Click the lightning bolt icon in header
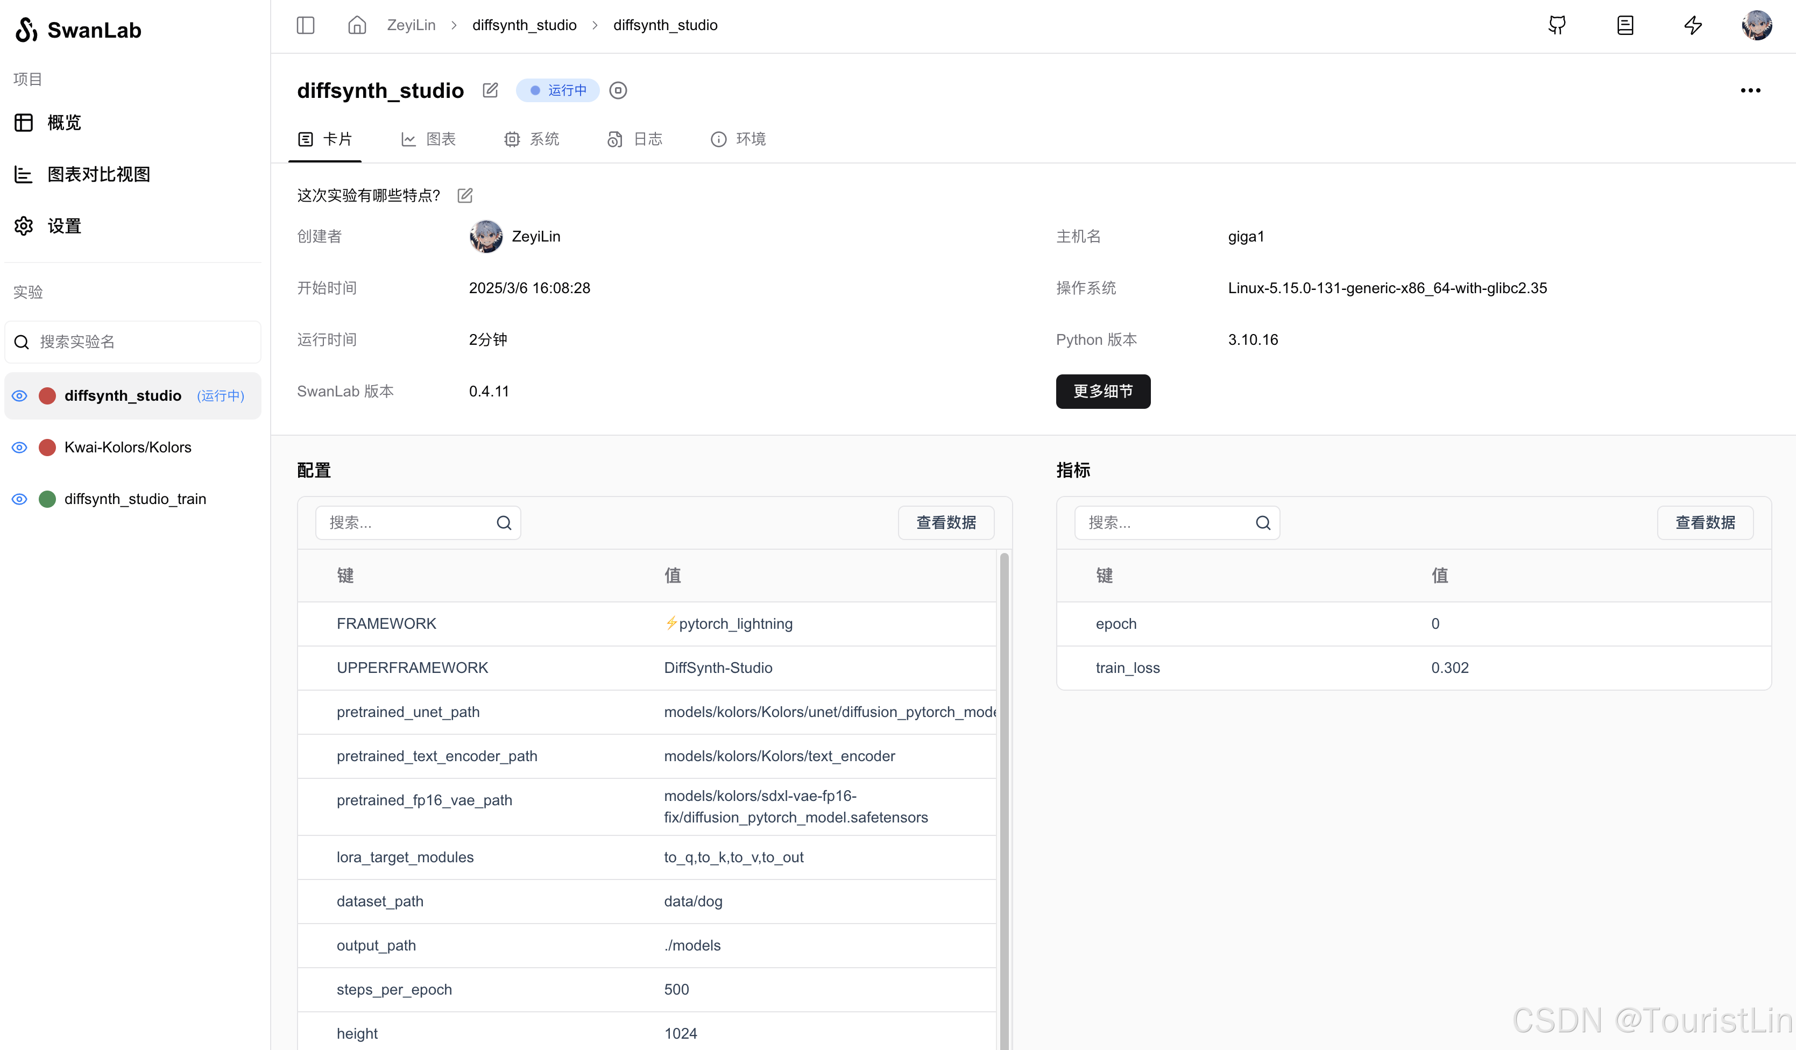Viewport: 1796px width, 1050px height. (1693, 26)
